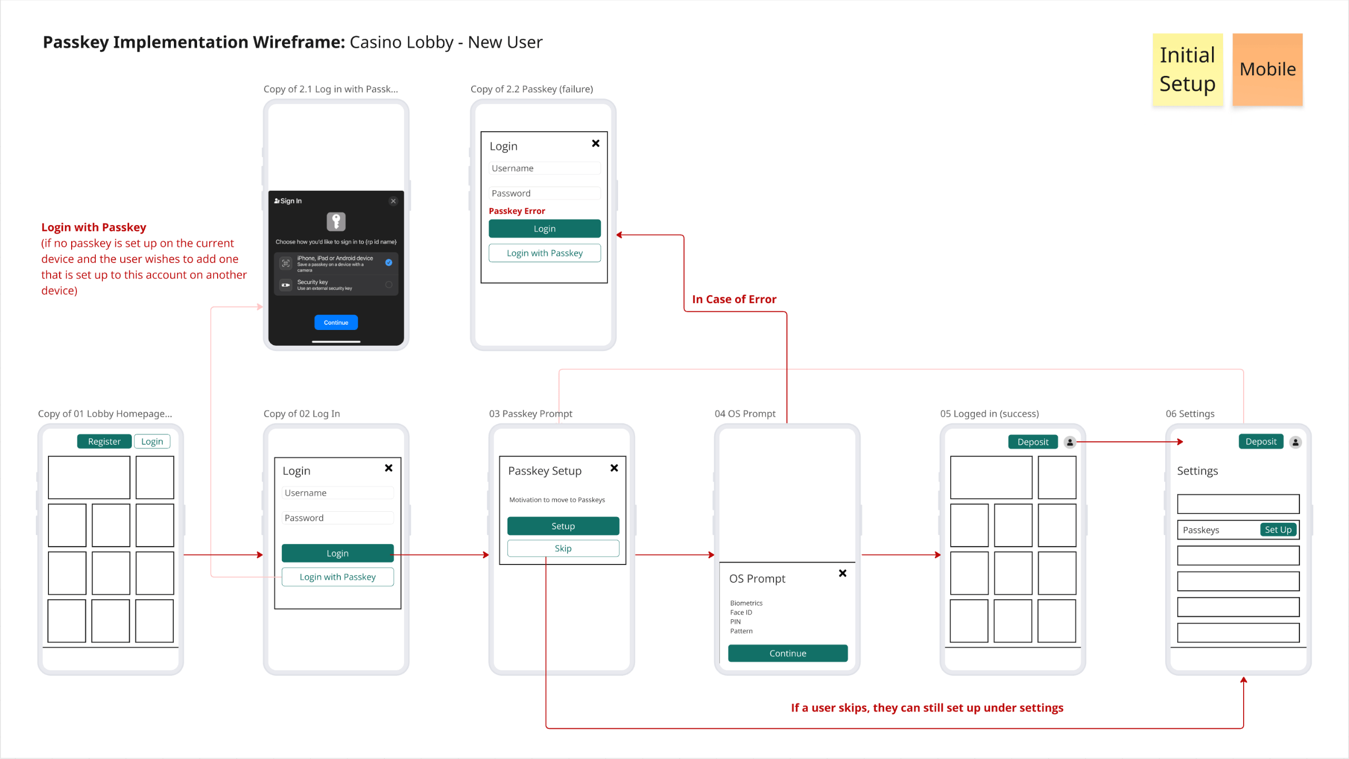Close the Log In modal on 02 screen
The height and width of the screenshot is (759, 1349).
(x=388, y=468)
